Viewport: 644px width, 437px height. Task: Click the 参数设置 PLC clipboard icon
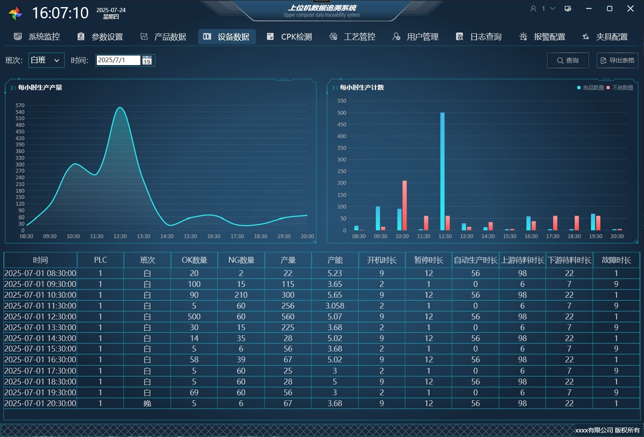click(x=81, y=37)
